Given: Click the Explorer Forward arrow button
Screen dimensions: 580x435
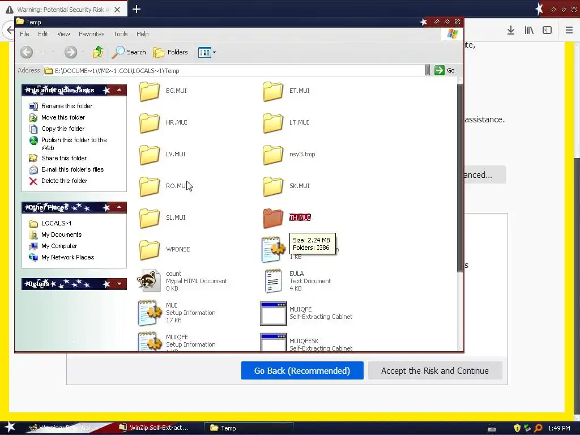Looking at the screenshot, I should [71, 52].
